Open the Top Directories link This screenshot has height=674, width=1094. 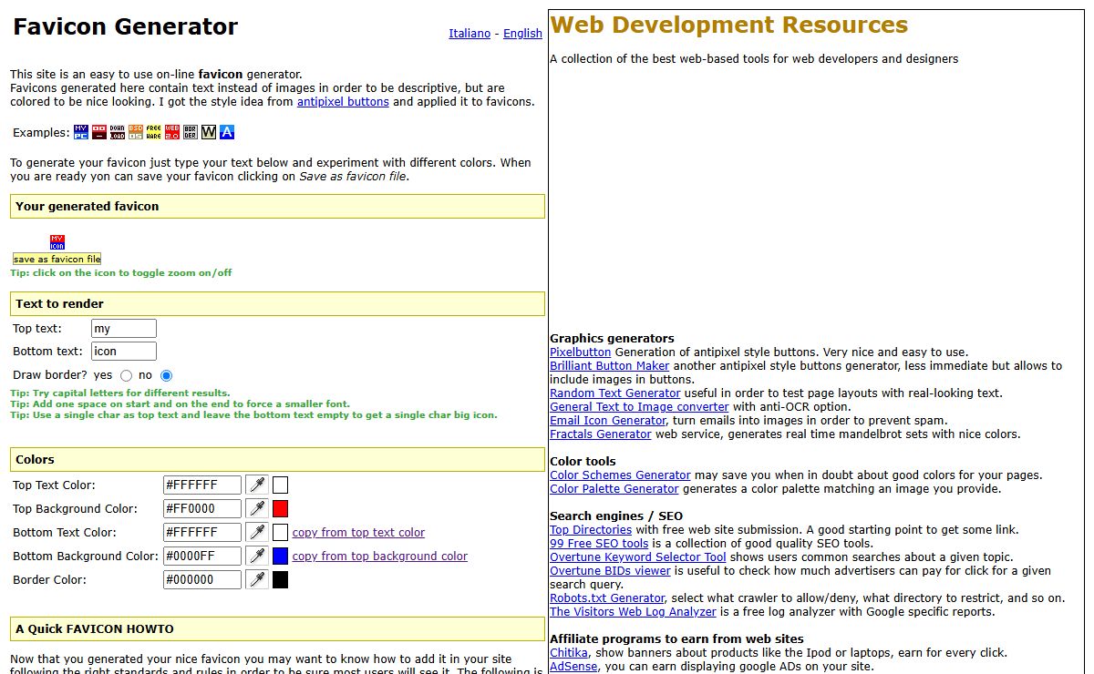(591, 529)
